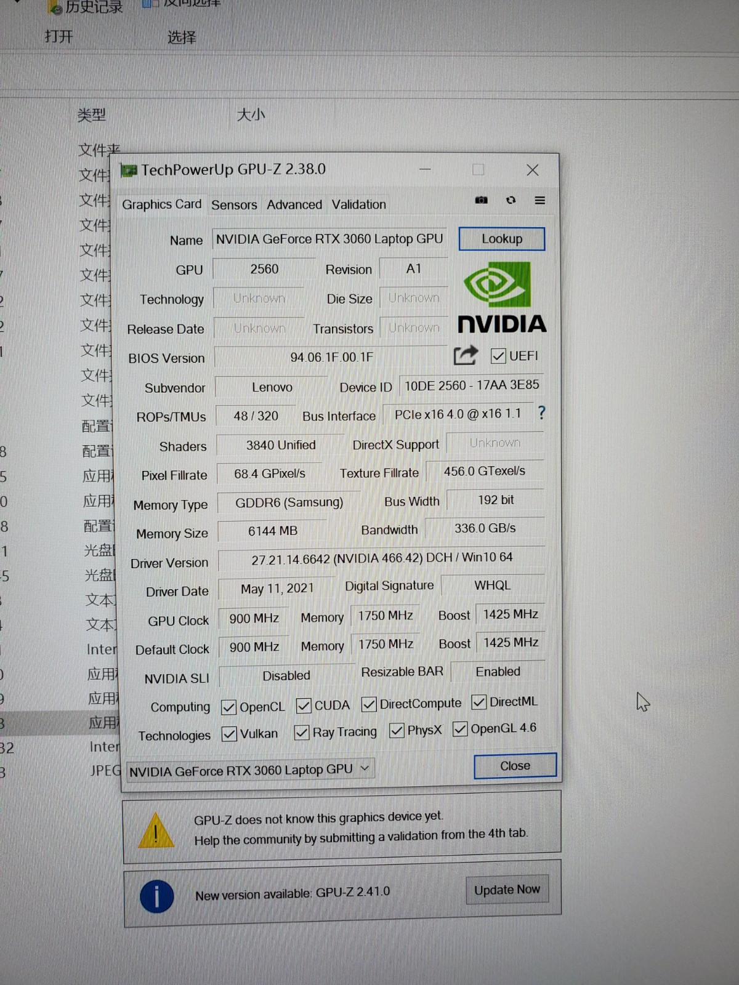This screenshot has width=739, height=985.
Task: Click the Shaders value 3840 Unified
Action: [281, 445]
